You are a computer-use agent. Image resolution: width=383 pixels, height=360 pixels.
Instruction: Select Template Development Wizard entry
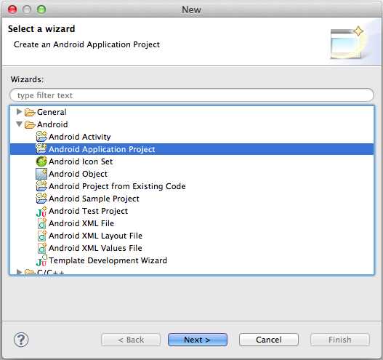pos(108,260)
